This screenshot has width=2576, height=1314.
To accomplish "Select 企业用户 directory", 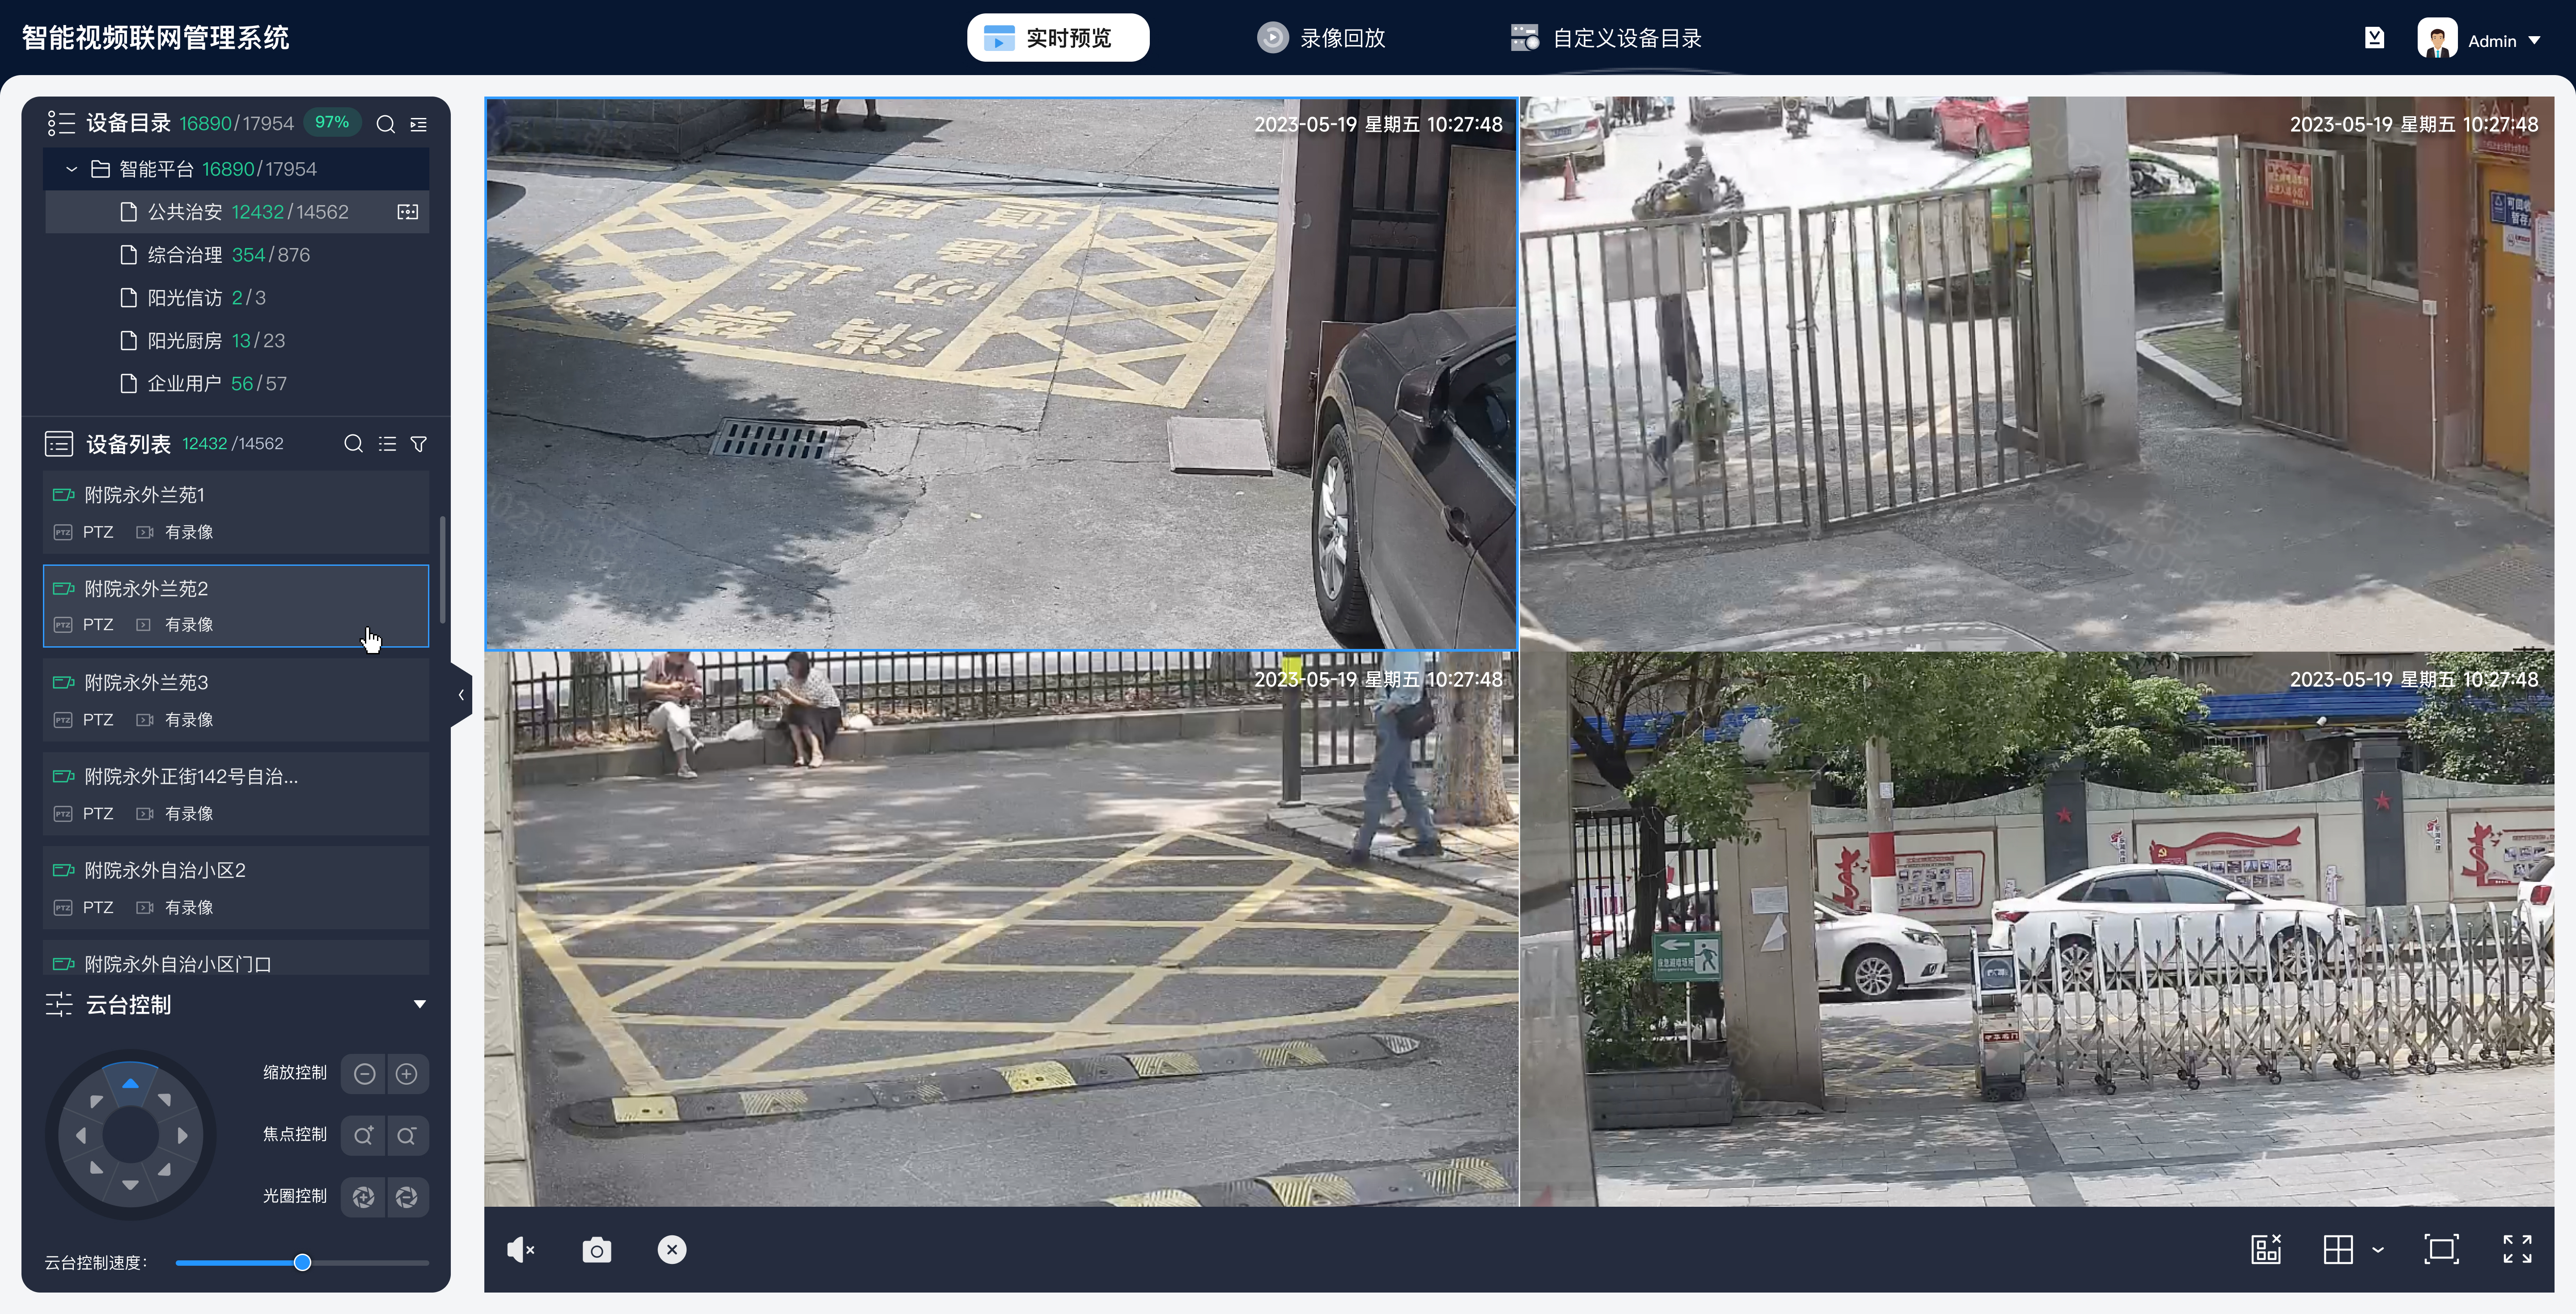I will tap(237, 384).
